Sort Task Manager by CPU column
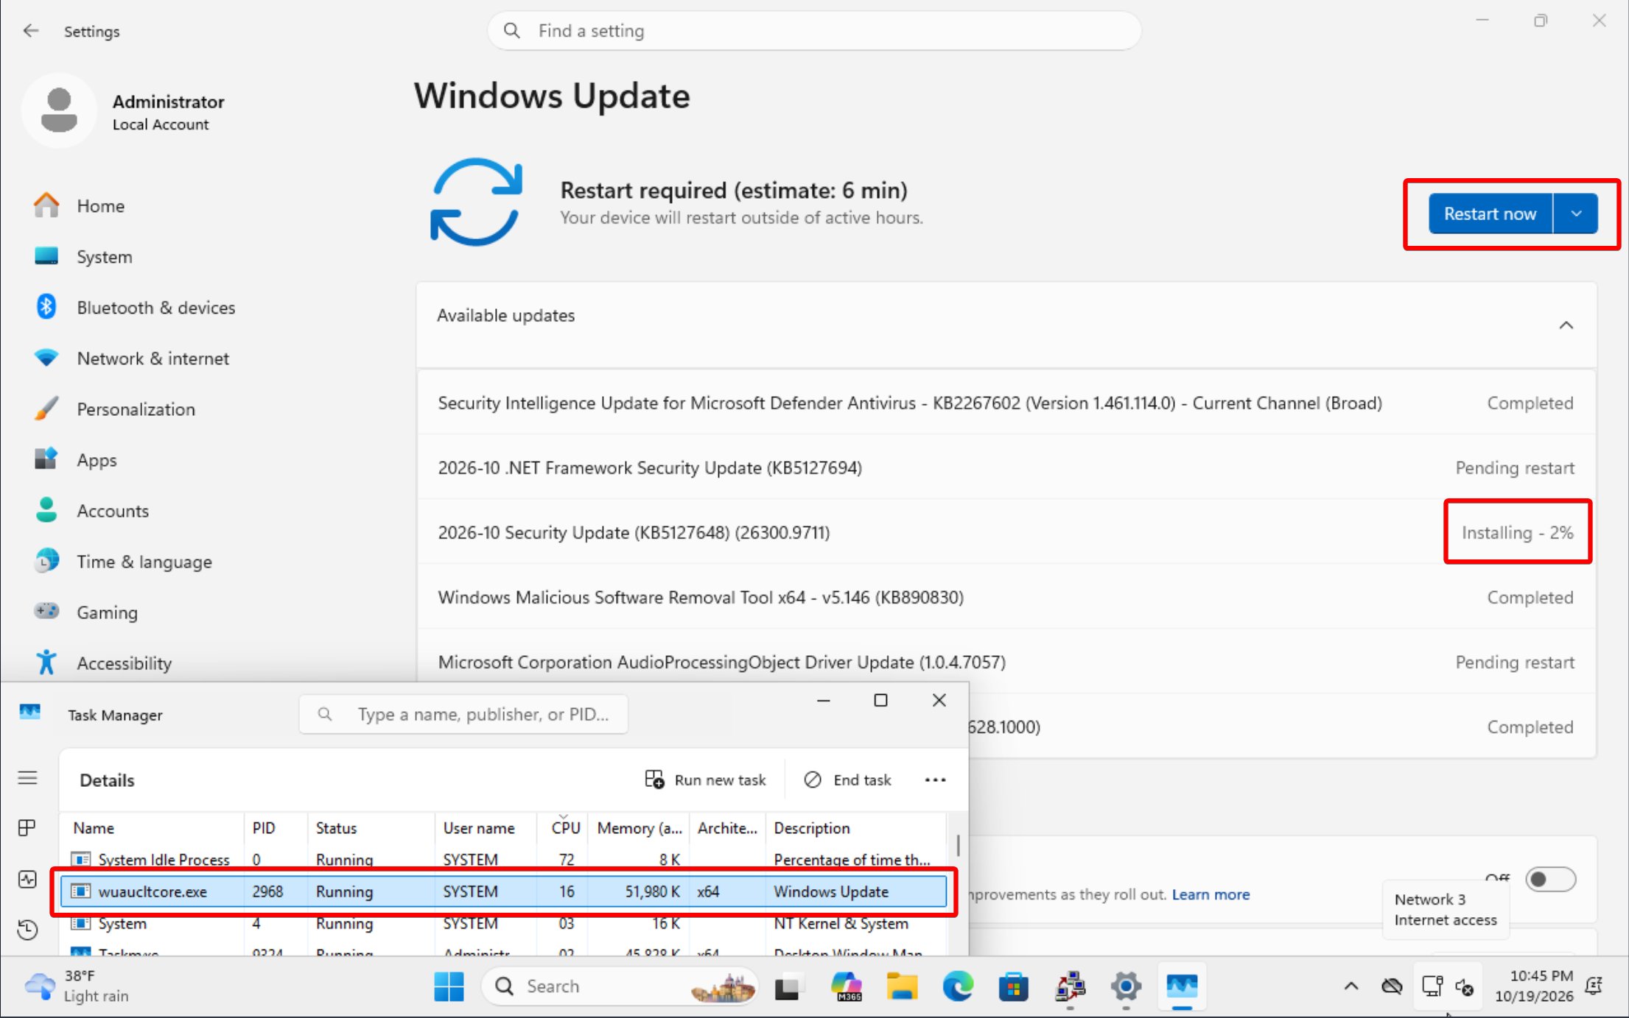 [x=564, y=827]
